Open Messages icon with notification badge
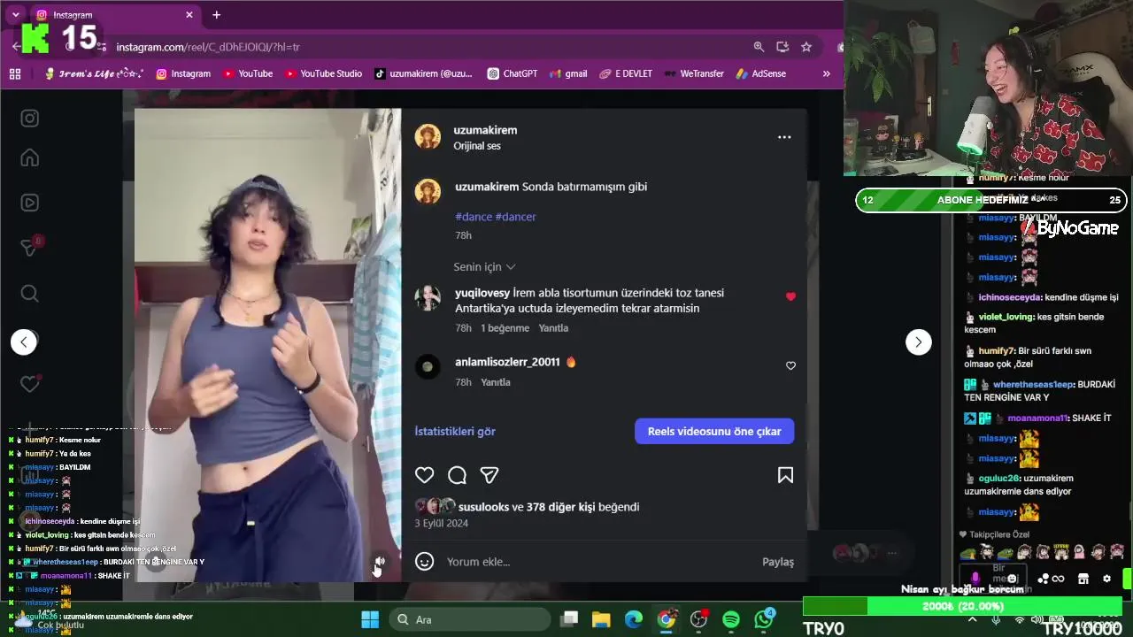 [29, 247]
